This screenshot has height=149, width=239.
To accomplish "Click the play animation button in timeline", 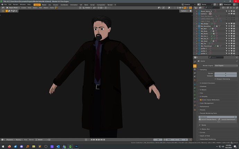I will tap(99, 140).
